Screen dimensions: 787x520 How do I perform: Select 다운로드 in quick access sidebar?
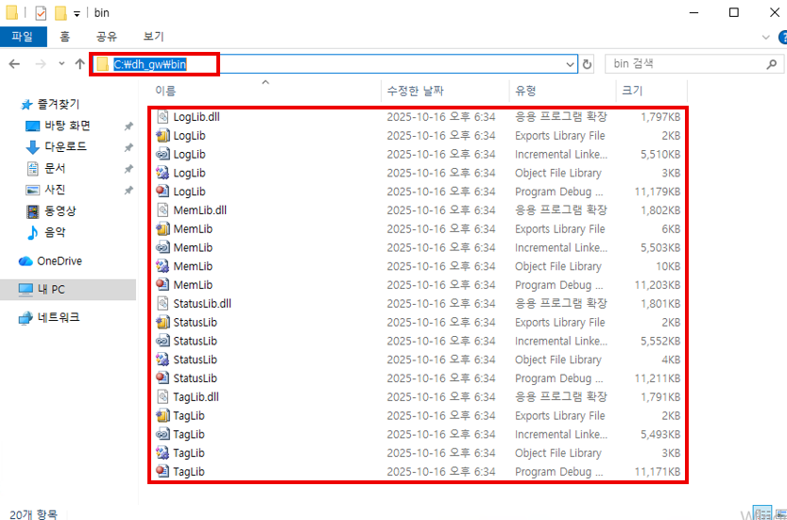65,147
